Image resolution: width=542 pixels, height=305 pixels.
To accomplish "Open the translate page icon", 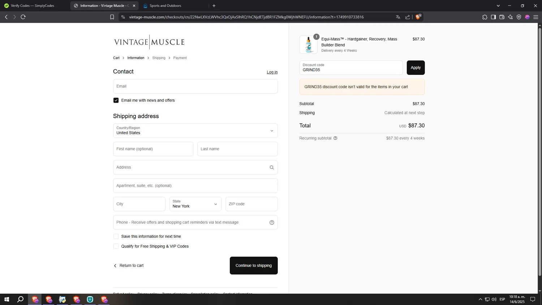I will click(x=398, y=17).
